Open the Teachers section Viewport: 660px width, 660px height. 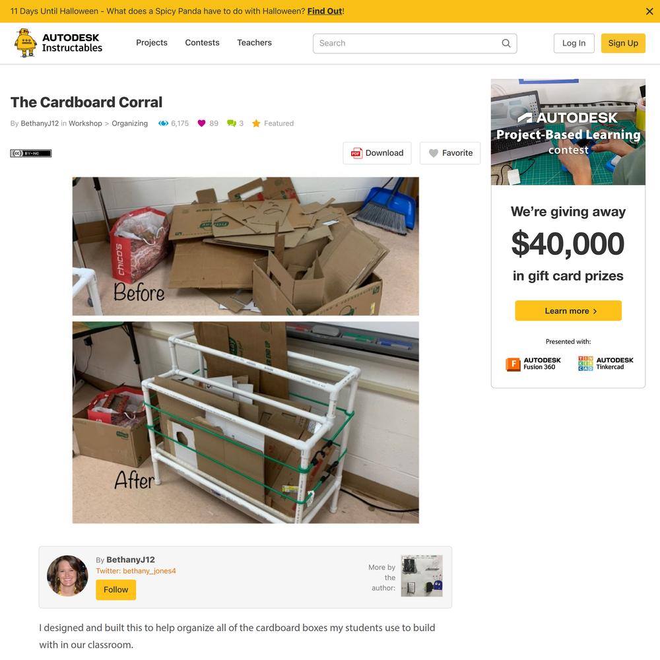[x=254, y=42]
